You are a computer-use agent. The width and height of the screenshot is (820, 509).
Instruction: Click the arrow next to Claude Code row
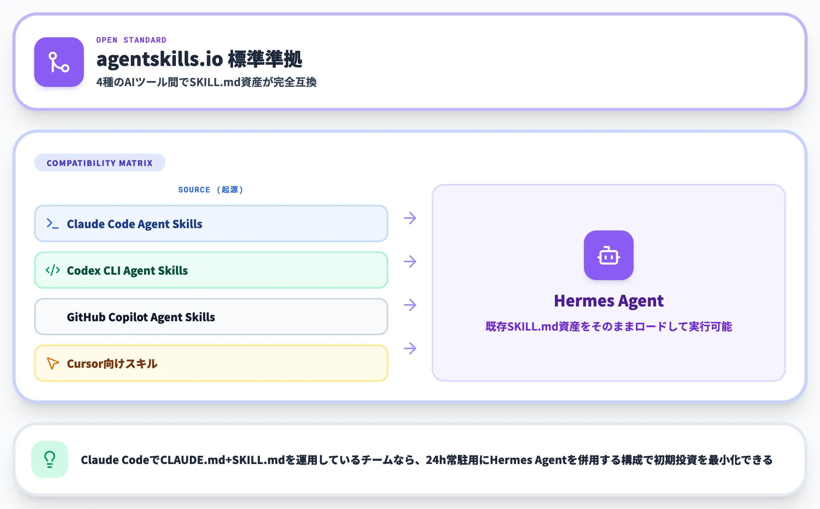(x=410, y=218)
